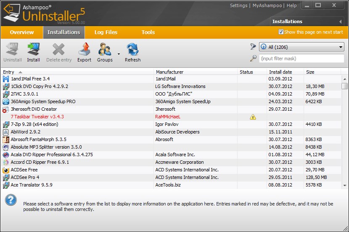
Task: Click the list scrollbar up arrow
Action: point(344,79)
